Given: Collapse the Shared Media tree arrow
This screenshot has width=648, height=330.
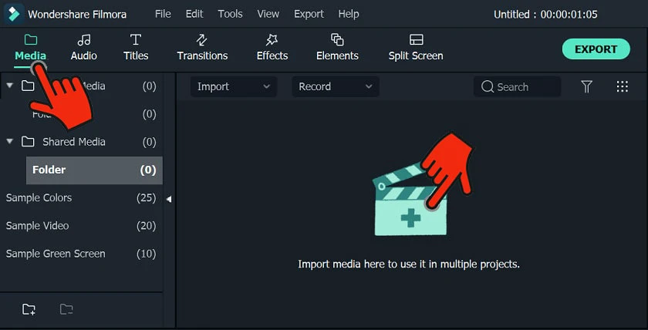Looking at the screenshot, I should [x=9, y=142].
